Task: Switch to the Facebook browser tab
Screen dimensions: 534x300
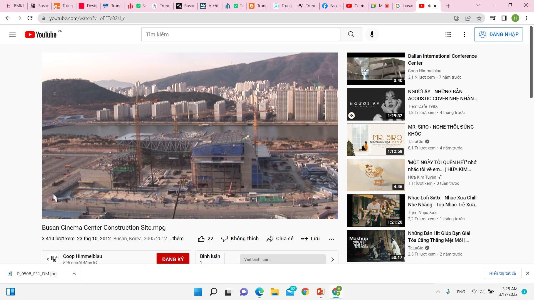Action: point(331,6)
